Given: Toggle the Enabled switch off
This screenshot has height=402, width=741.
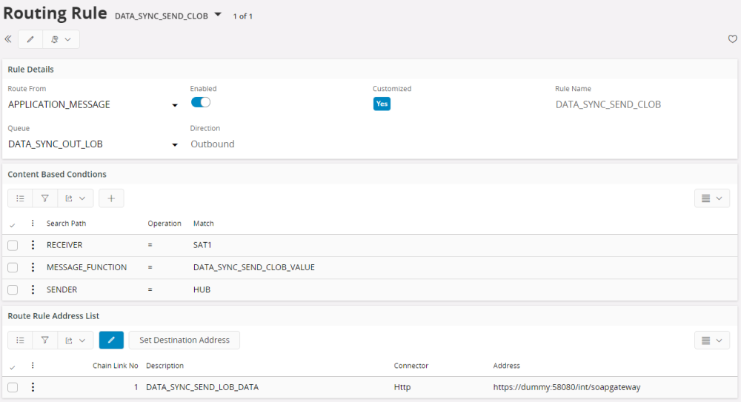Looking at the screenshot, I should pyautogui.click(x=201, y=103).
